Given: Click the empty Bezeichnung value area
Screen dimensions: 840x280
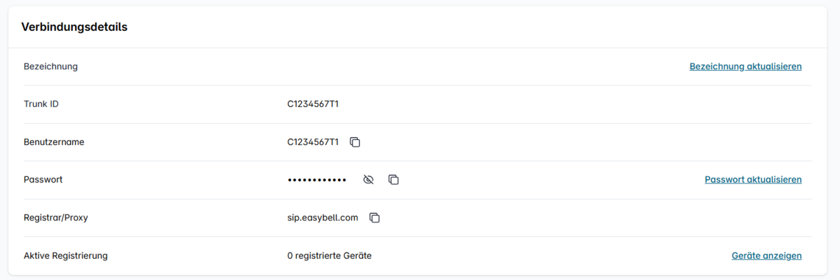Looking at the screenshot, I should 420,66.
